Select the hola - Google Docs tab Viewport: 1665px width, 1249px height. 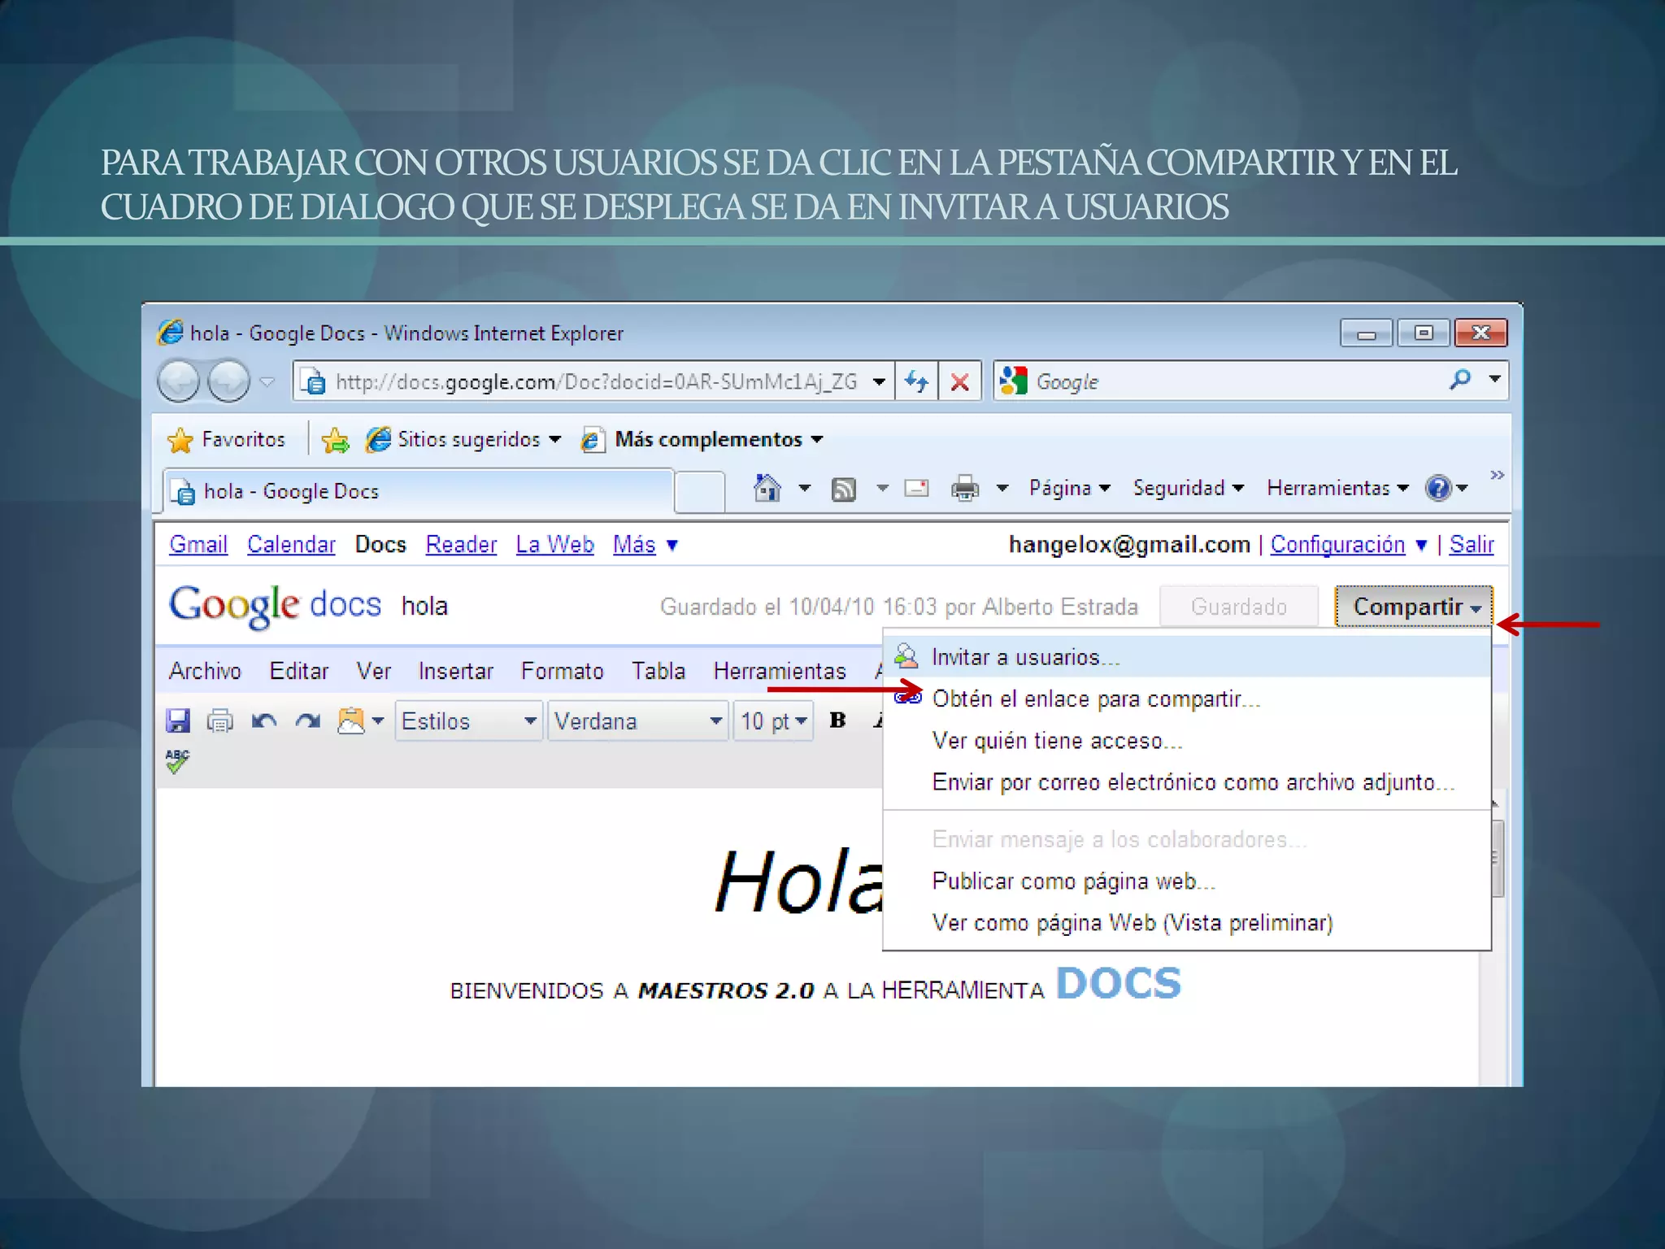pyautogui.click(x=418, y=491)
